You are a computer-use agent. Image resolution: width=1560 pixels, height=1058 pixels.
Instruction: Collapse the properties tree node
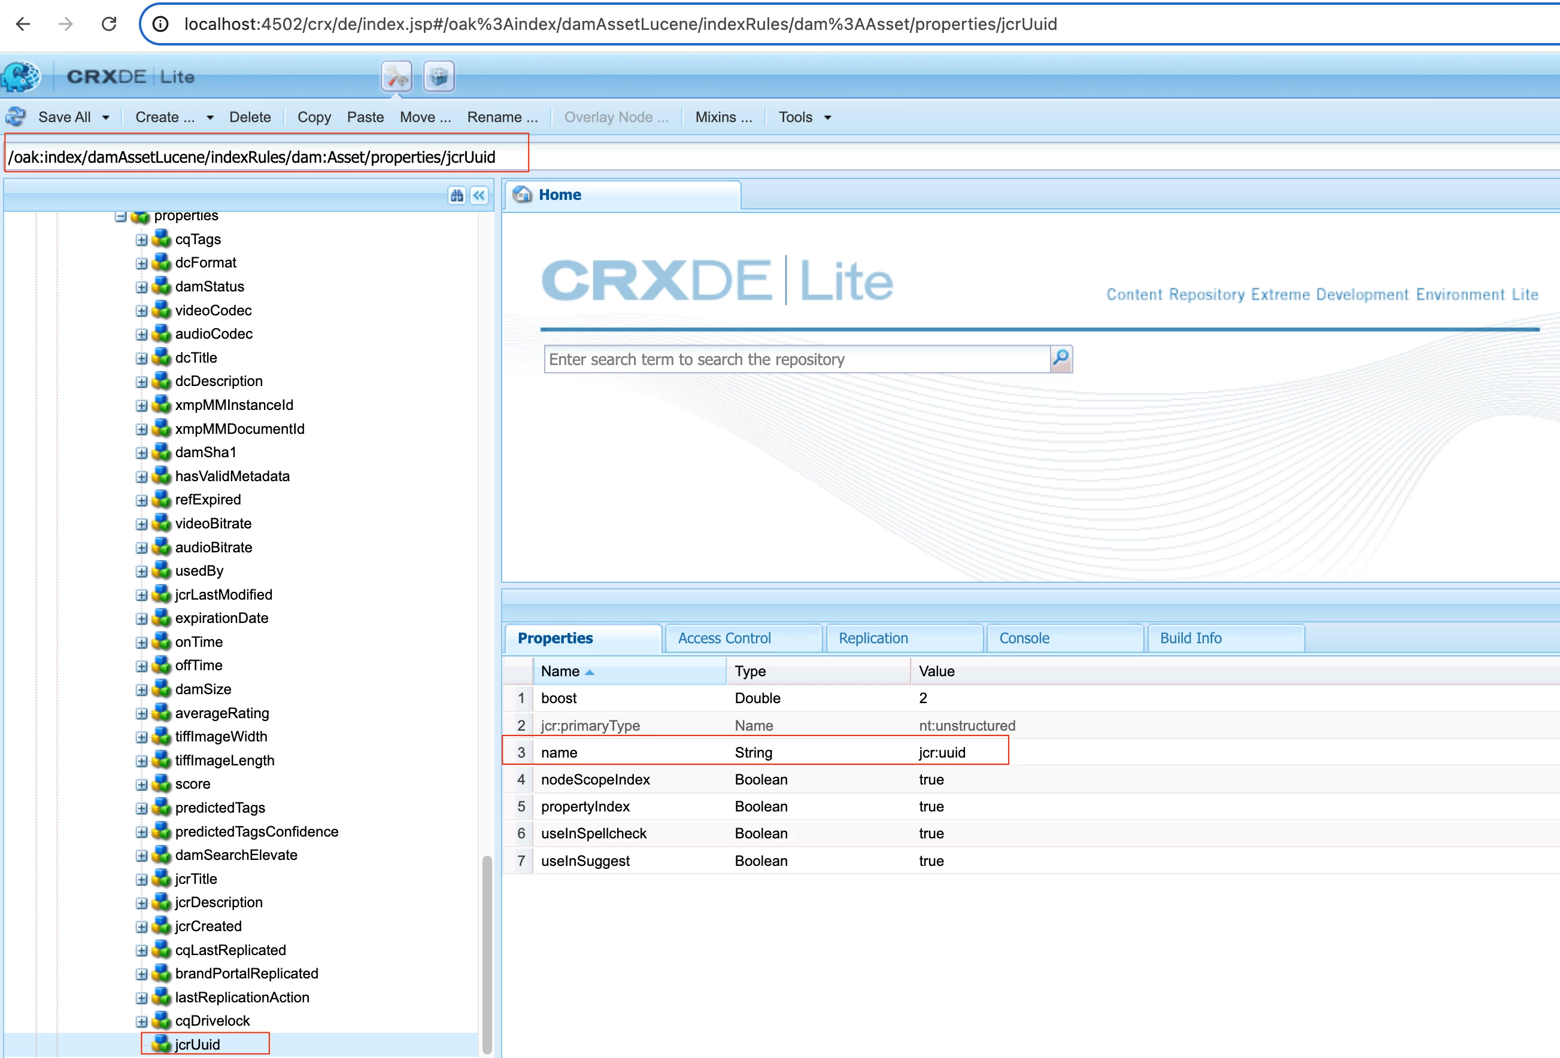(121, 216)
